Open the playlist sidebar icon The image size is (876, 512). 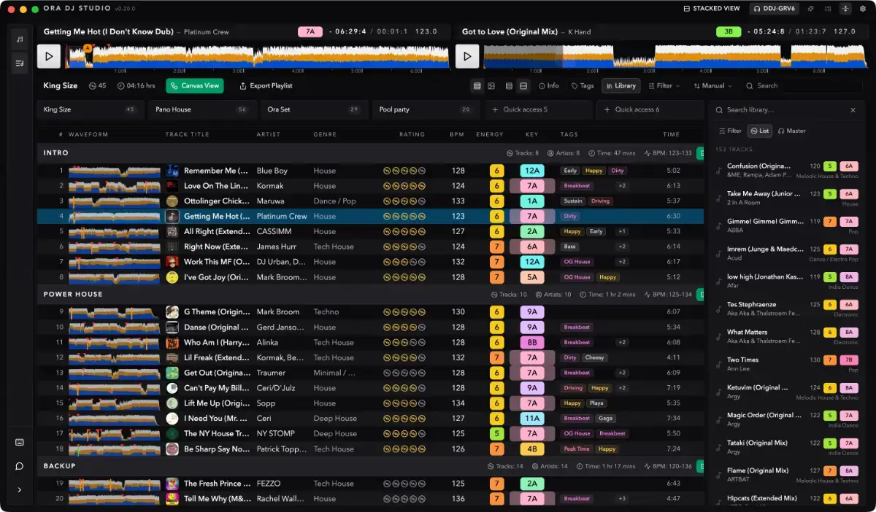point(20,63)
